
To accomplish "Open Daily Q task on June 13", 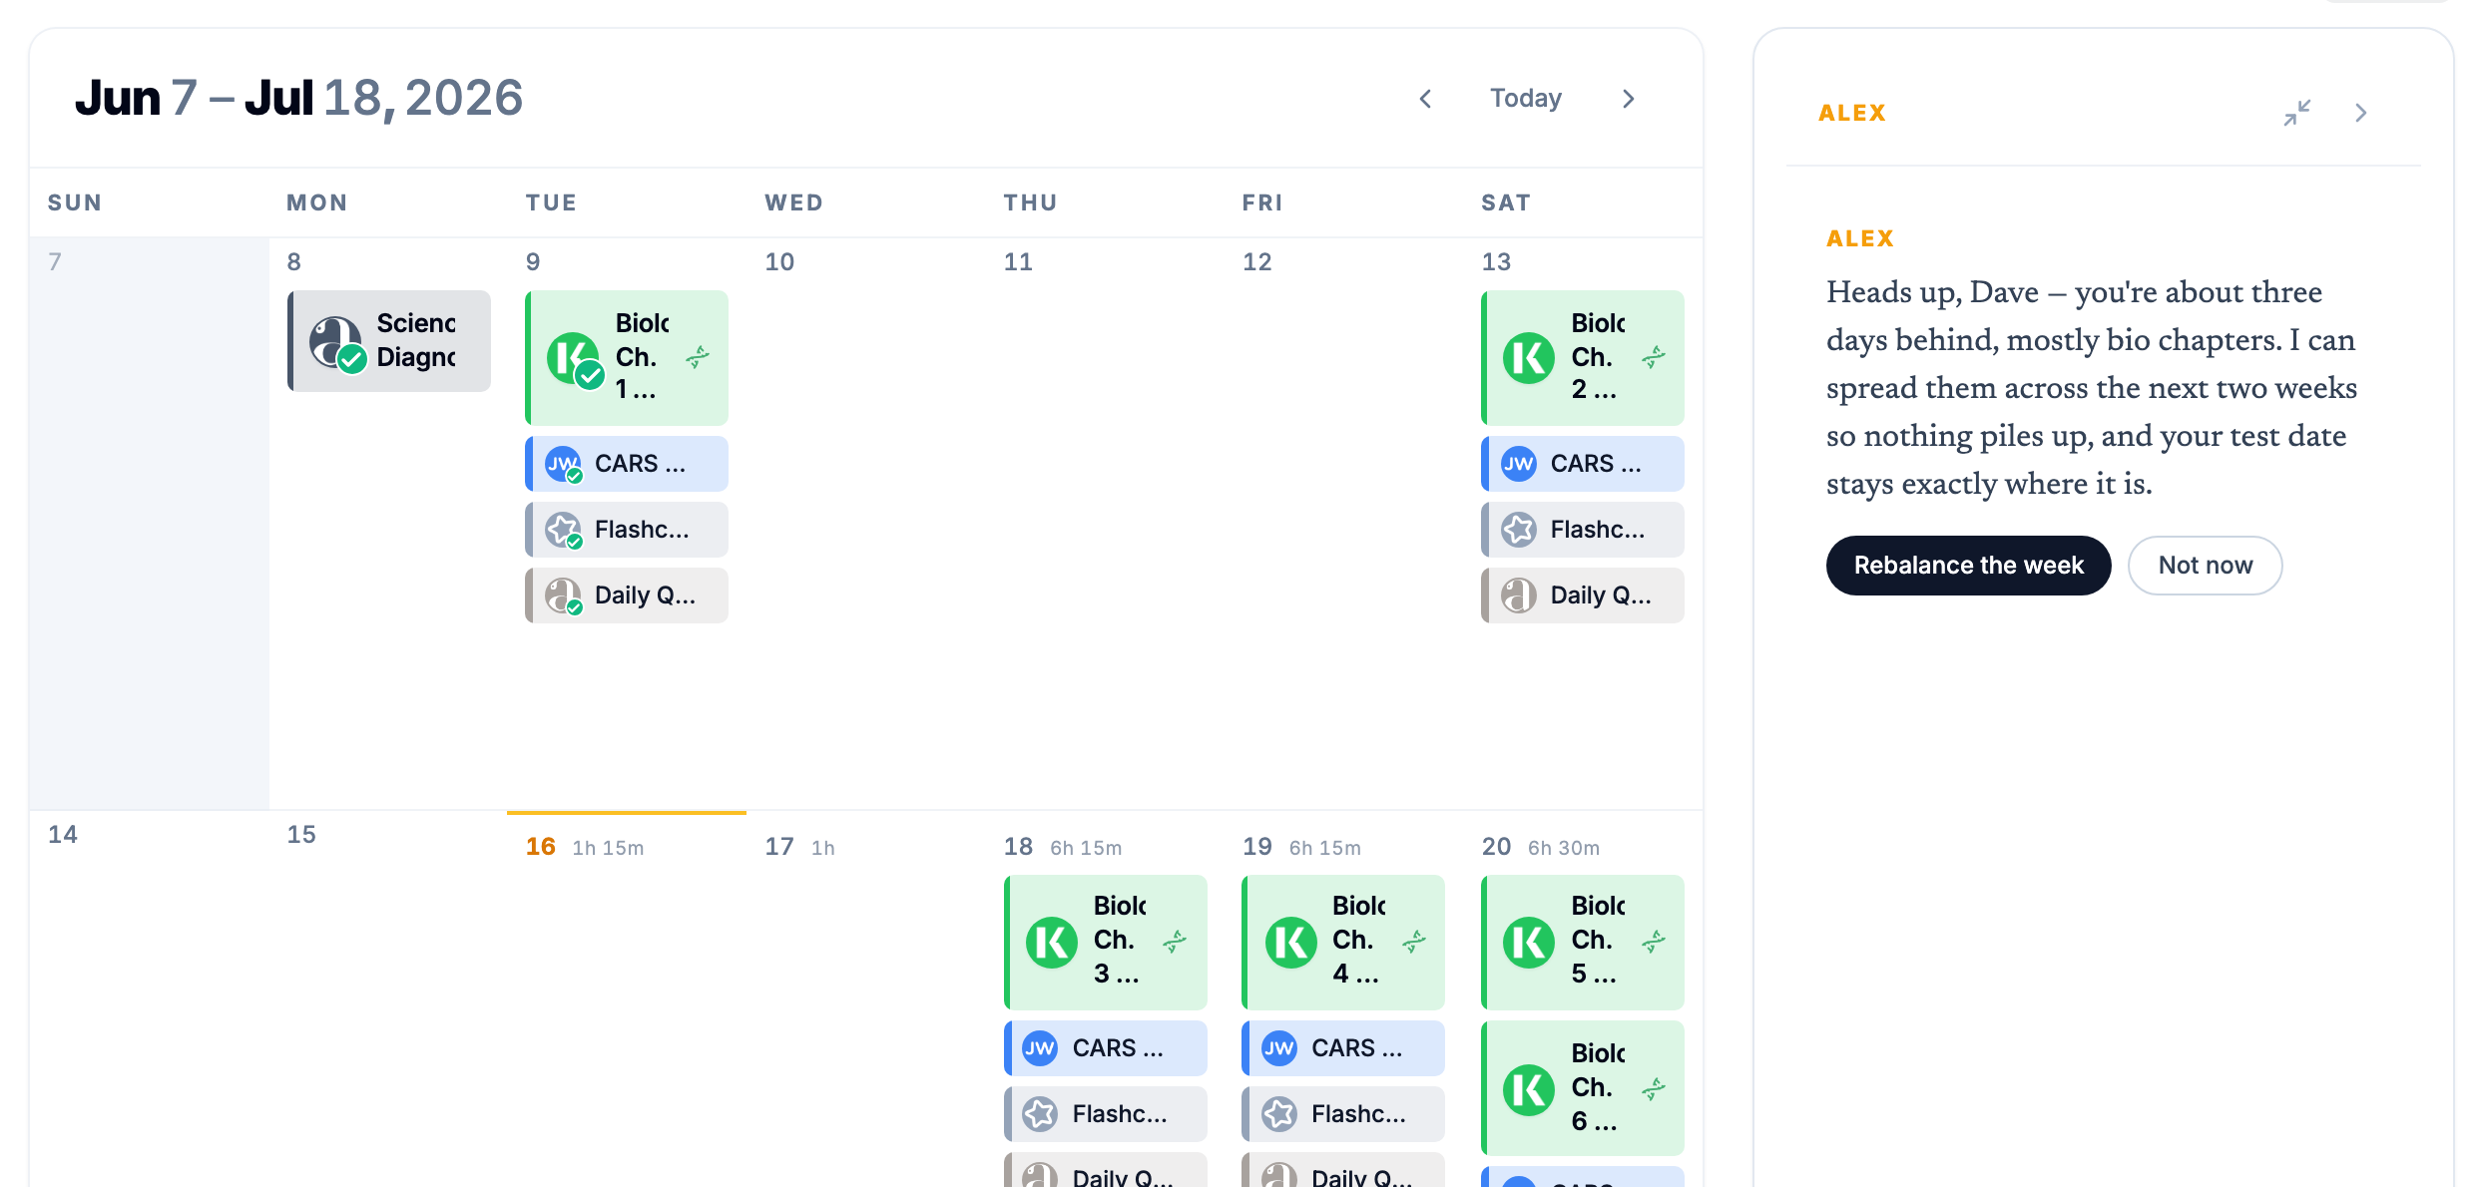I will [x=1583, y=595].
